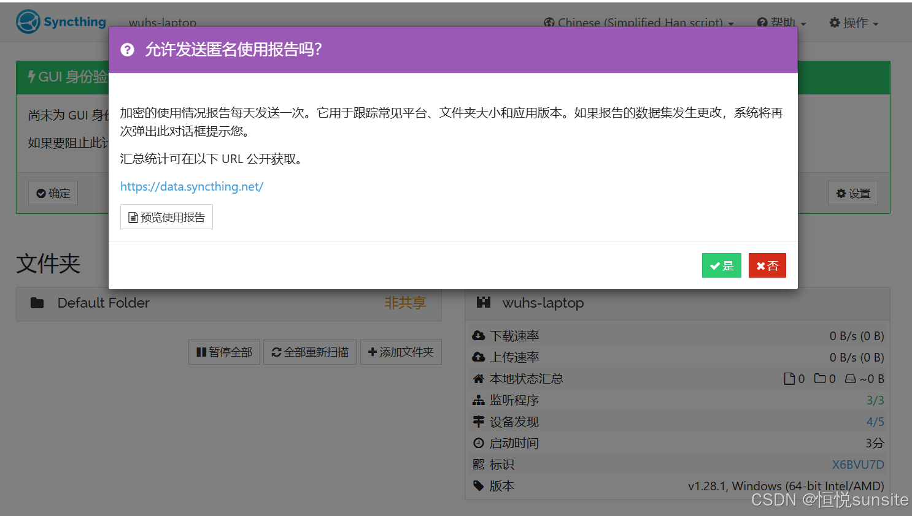Image resolution: width=912 pixels, height=516 pixels.
Task: Click the question mark icon in dialog title
Action: pyautogui.click(x=127, y=50)
